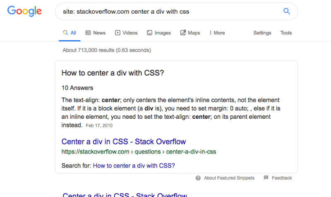Click the blue search magnifier icon
331x197 pixels.
tap(286, 11)
